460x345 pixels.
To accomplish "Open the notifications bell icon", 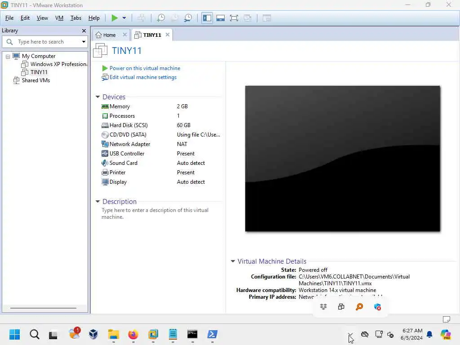I will coord(429,334).
